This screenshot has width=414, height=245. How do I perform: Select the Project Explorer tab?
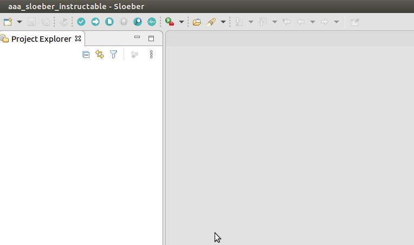pyautogui.click(x=41, y=38)
